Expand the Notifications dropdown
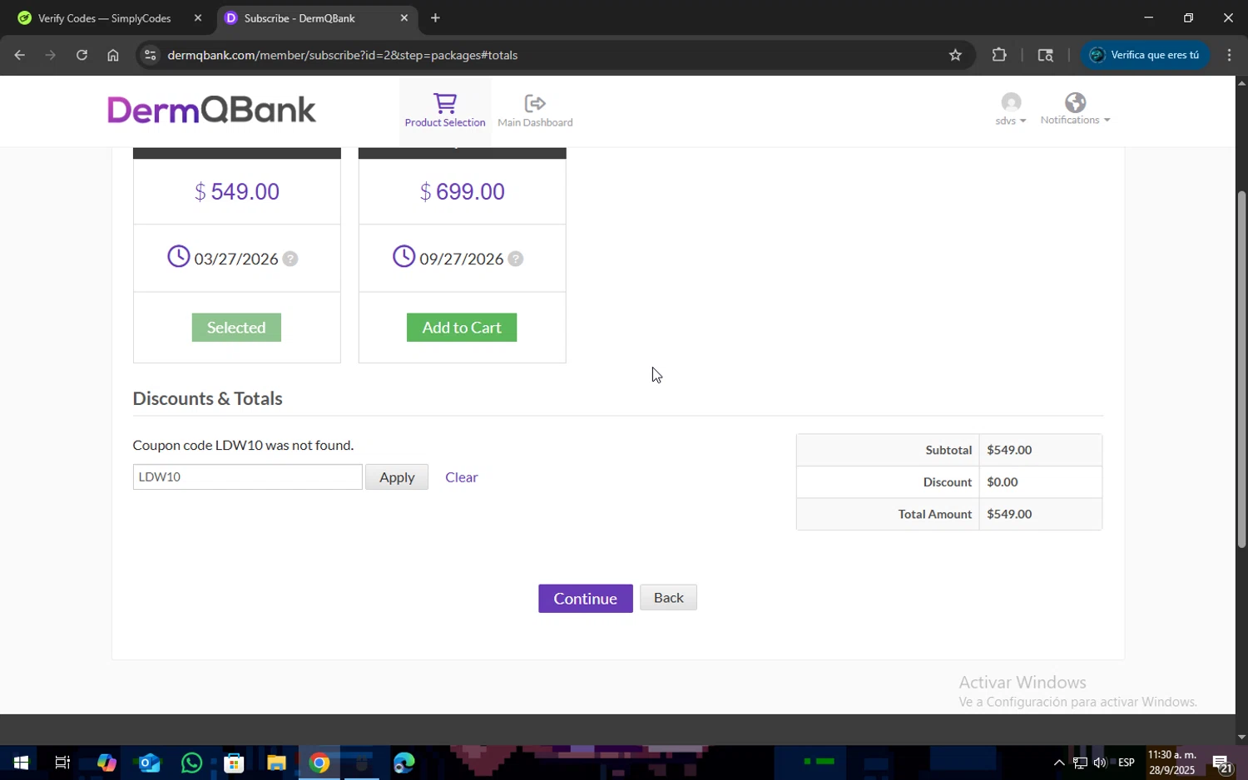The height and width of the screenshot is (780, 1248). pos(1075,110)
